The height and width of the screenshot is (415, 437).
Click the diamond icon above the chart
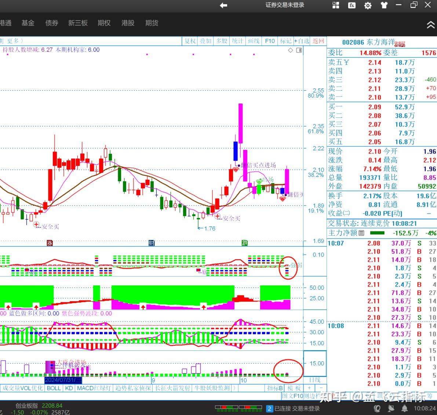(290, 50)
